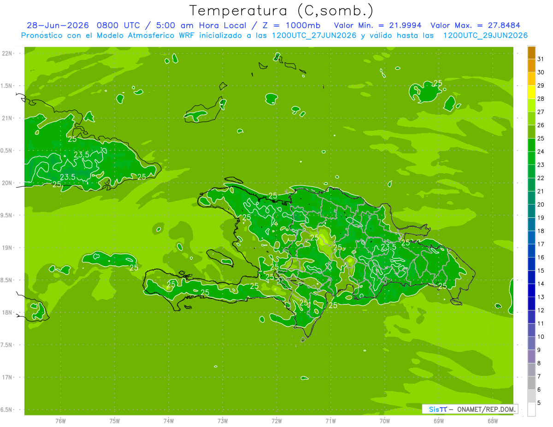The width and height of the screenshot is (553, 427).
Task: Click the bright yellow swatch between 28 and 29
Action: (x=531, y=92)
